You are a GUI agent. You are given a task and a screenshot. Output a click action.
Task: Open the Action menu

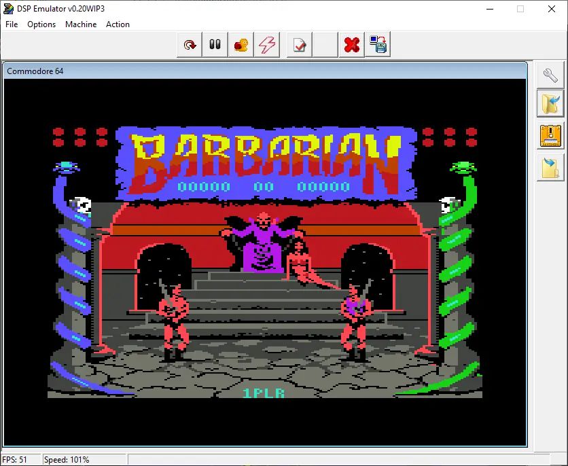tap(118, 24)
